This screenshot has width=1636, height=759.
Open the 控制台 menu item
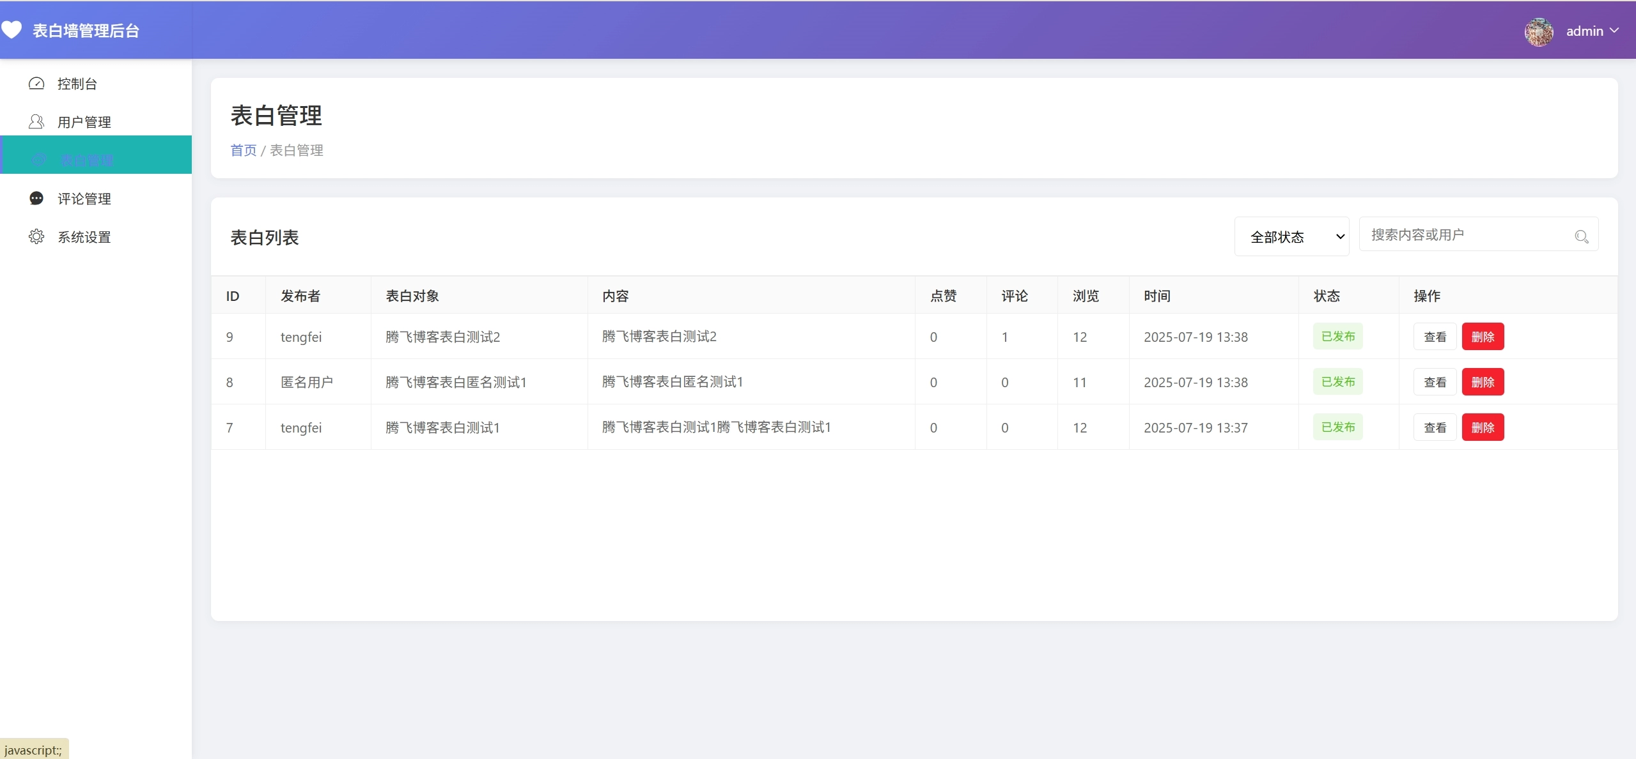coord(96,84)
